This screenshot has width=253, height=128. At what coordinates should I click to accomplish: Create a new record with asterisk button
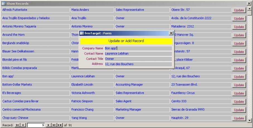[60, 125]
